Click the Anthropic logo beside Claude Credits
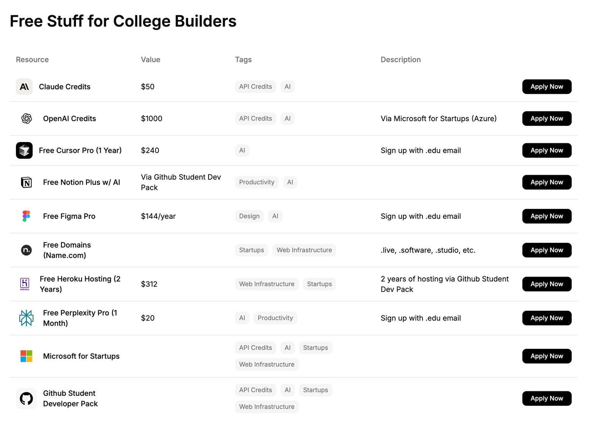Viewport: 608px width, 435px height. 24,87
